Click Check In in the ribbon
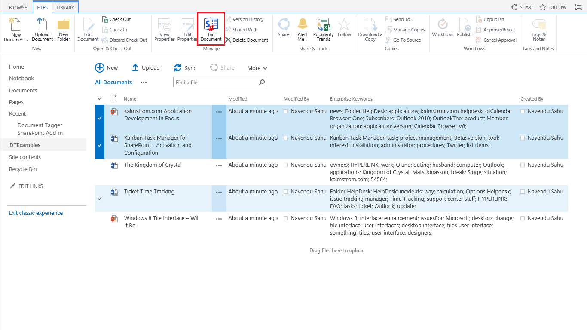The height and width of the screenshot is (330, 587). tap(115, 30)
